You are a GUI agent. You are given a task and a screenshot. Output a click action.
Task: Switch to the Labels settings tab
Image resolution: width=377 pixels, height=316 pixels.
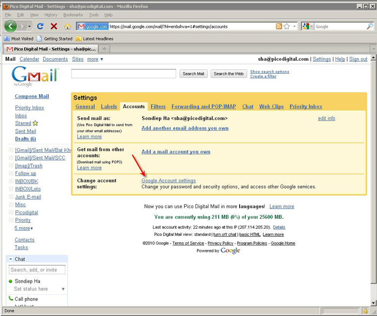coord(109,107)
